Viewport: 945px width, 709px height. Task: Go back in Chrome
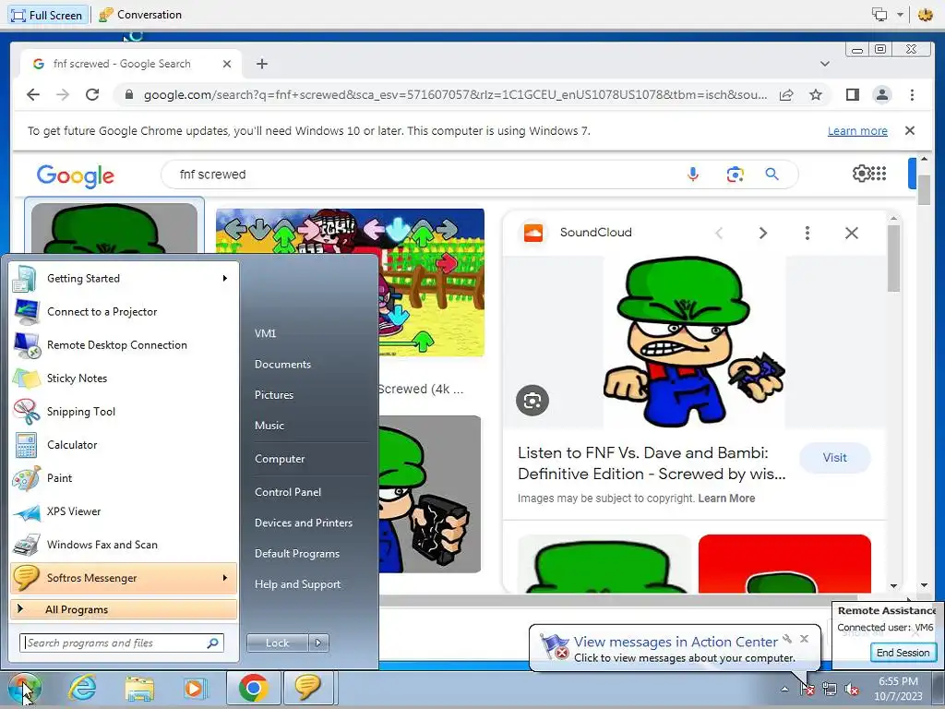click(33, 95)
